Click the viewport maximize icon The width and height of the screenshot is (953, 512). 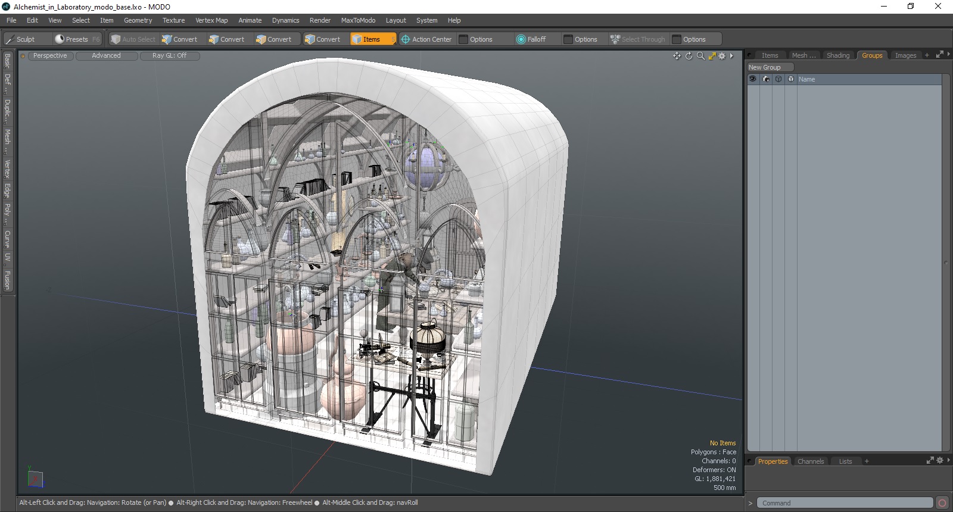click(x=712, y=56)
